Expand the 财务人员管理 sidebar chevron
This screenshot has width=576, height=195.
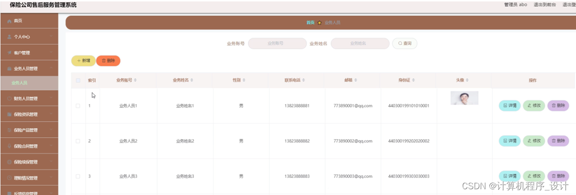click(x=51, y=98)
